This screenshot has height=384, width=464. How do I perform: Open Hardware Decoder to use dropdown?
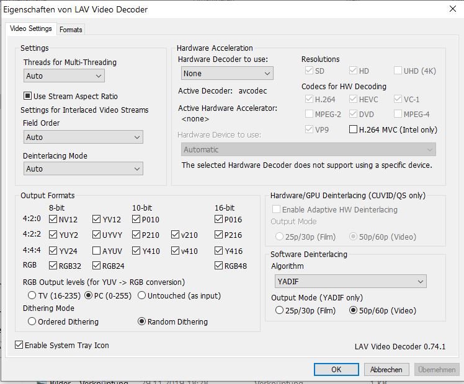(x=227, y=73)
